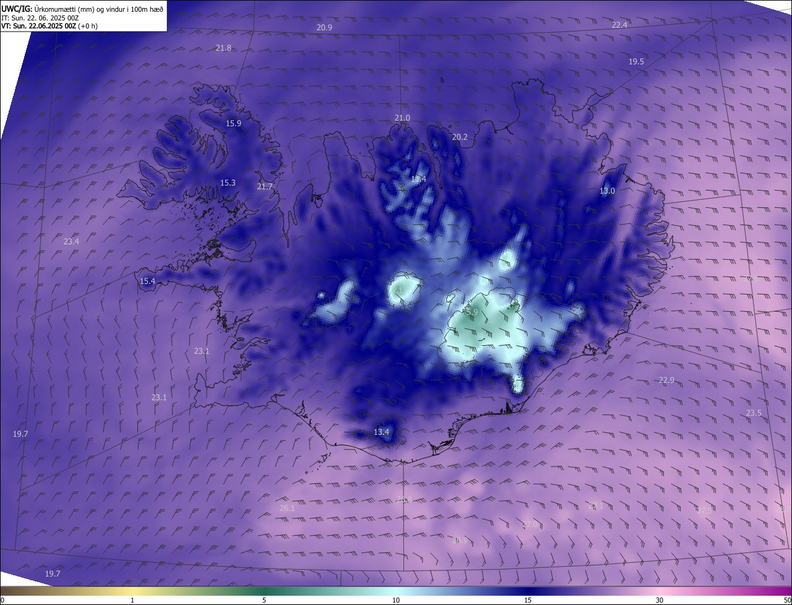Click the 5 tick on the color scale
Screen dimensions: 792x605
264,601
